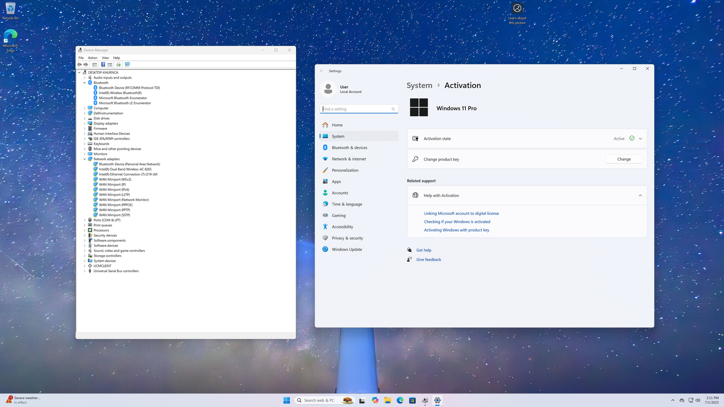
Task: Show hidden icons in system tray
Action: click(x=673, y=400)
